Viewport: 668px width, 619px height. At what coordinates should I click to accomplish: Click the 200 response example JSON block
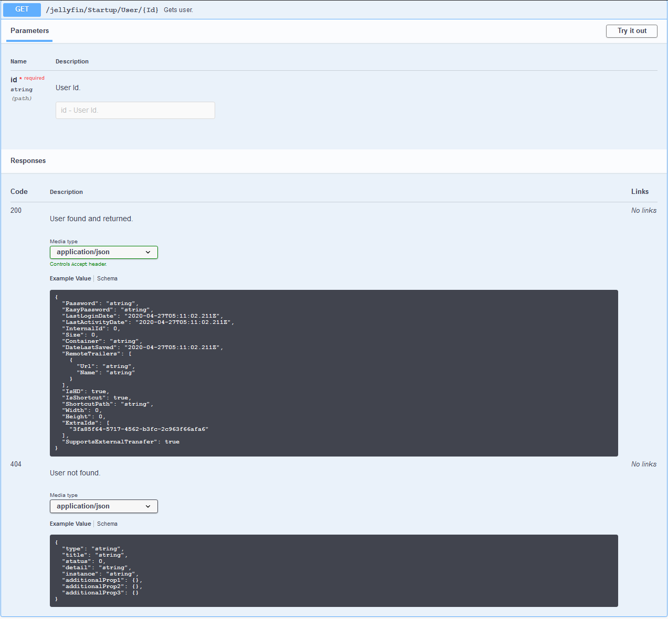pos(334,373)
